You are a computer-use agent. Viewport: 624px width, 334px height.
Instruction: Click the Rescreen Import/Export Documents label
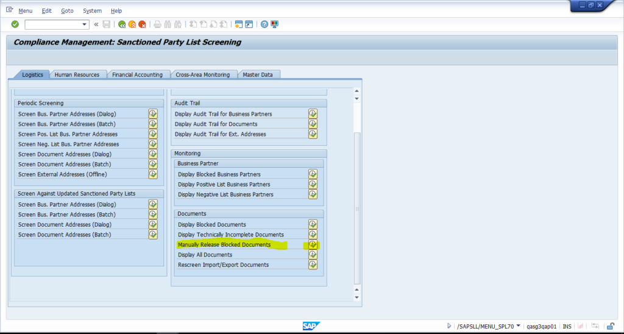223,265
